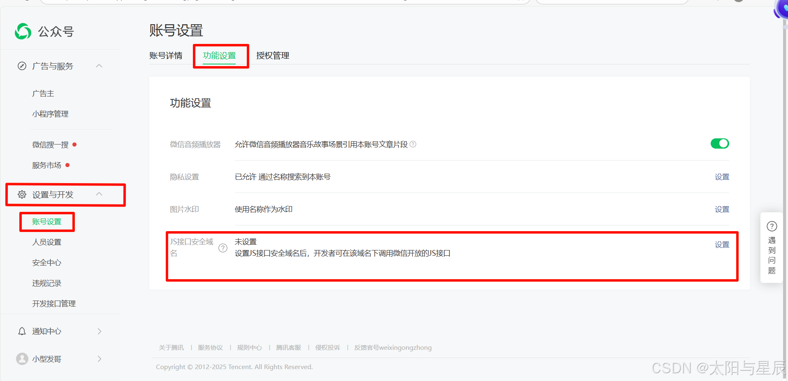Viewport: 788px width, 381px height.
Task: Click the gear icon beside 设置与开发
Action: coord(22,195)
